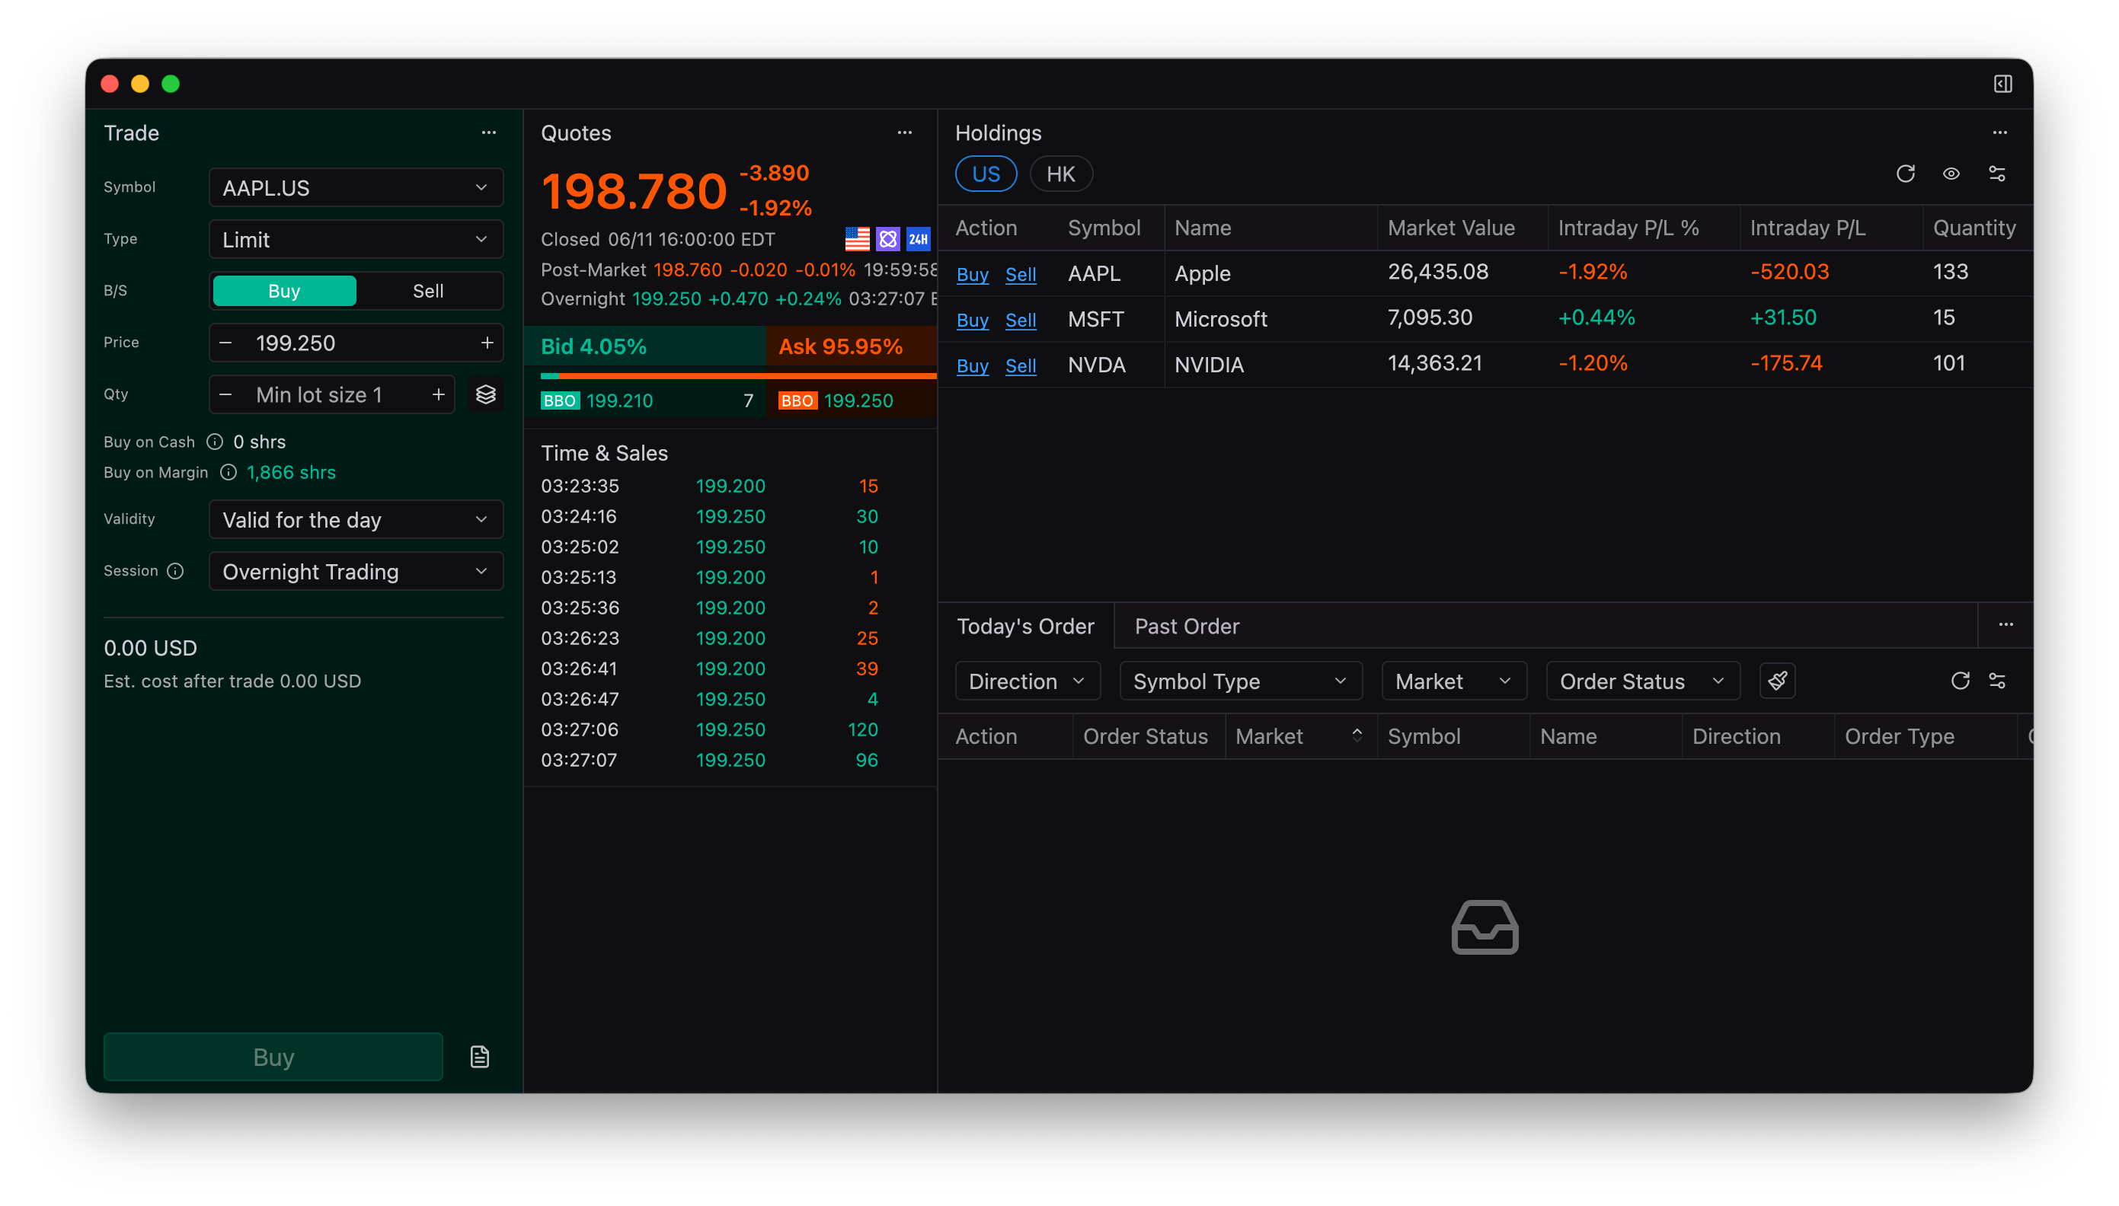Image resolution: width=2119 pixels, height=1206 pixels.
Task: Click the quantity layers icon beside Qty
Action: [x=485, y=394]
